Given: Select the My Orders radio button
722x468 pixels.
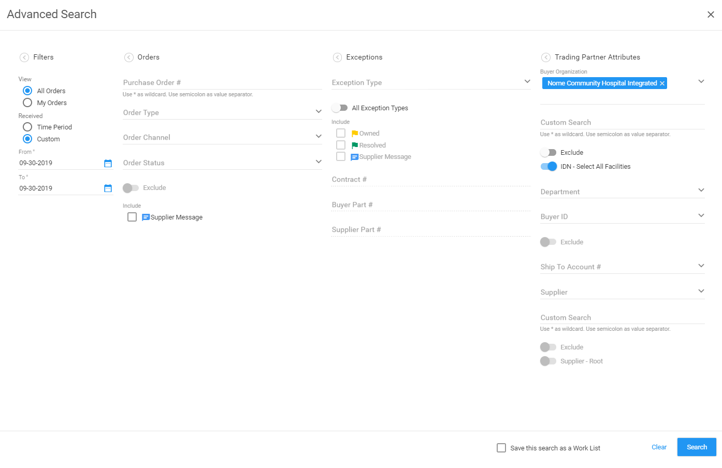Looking at the screenshot, I should 28,103.
